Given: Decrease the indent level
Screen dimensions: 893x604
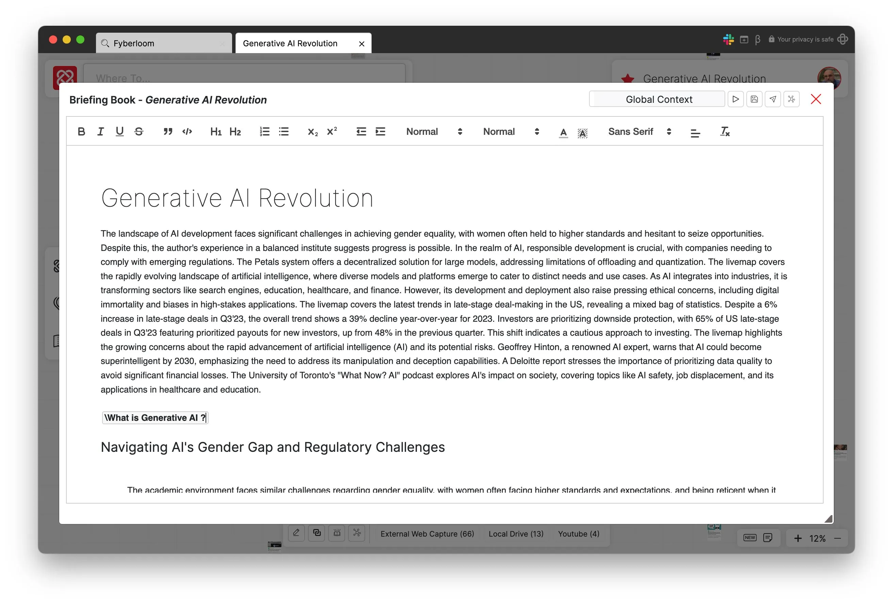Looking at the screenshot, I should (361, 132).
